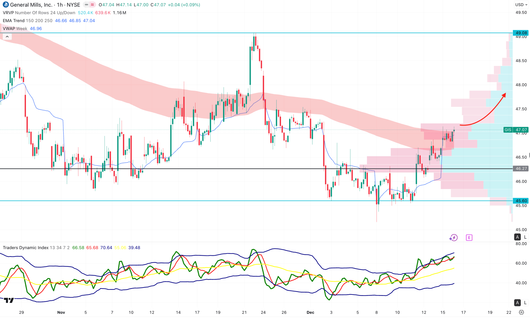Select the NYSE exchange label in the header
Viewport: 530px width, 318px height.
pos(73,5)
